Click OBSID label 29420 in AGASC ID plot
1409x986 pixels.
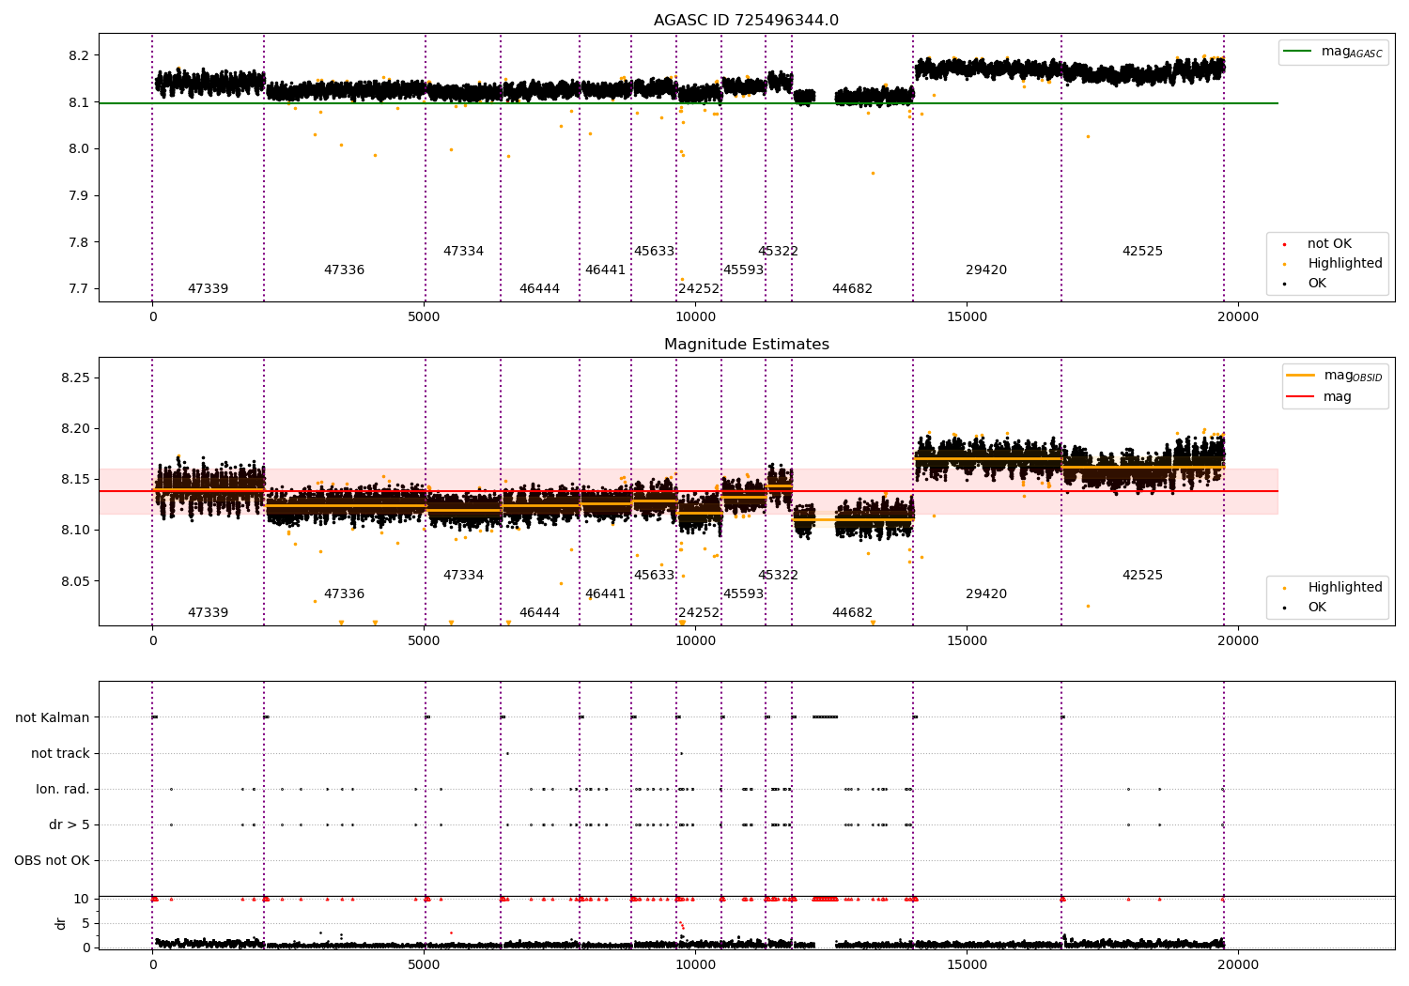click(986, 270)
